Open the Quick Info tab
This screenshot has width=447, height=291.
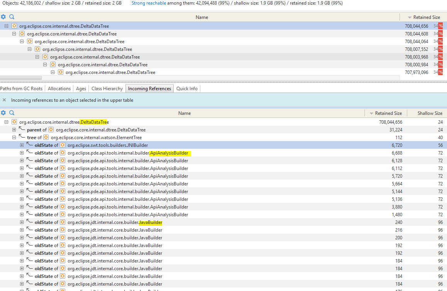click(x=187, y=88)
